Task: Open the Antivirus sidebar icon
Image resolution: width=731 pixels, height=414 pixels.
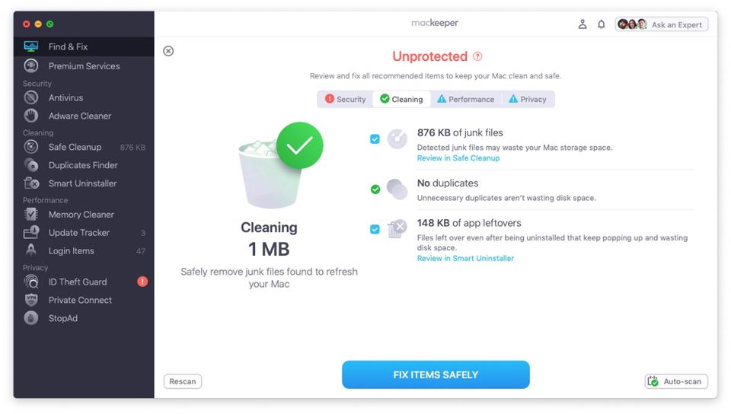Action: [31, 98]
